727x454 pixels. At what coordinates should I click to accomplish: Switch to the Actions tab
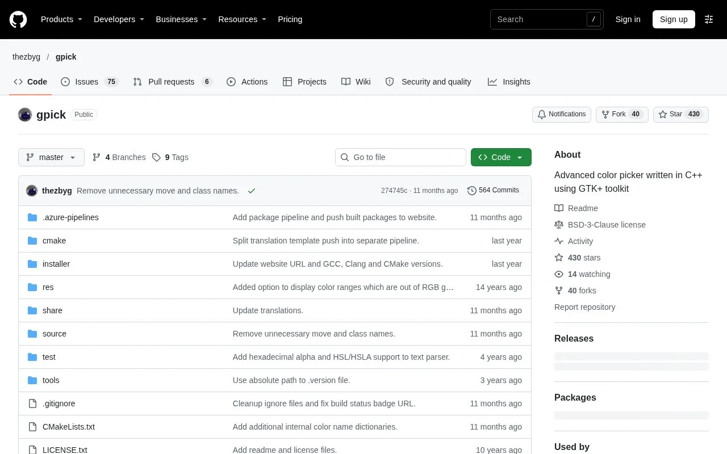pyautogui.click(x=247, y=82)
